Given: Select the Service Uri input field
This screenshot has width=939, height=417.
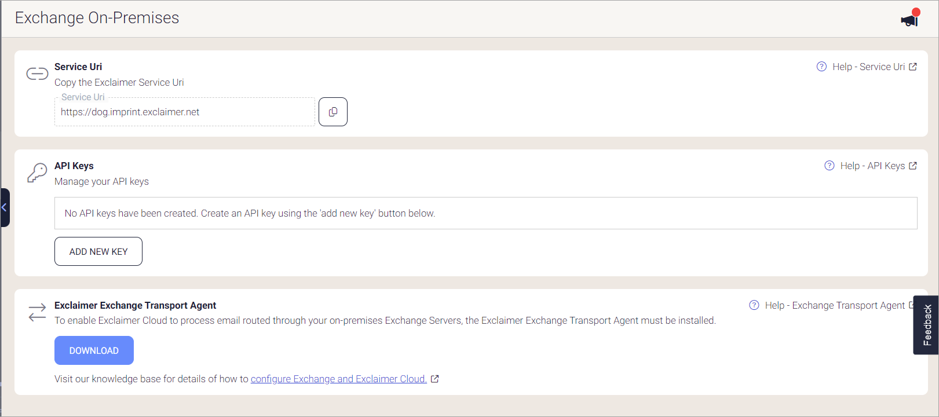Looking at the screenshot, I should click(184, 111).
